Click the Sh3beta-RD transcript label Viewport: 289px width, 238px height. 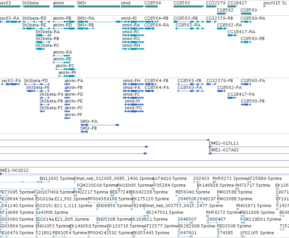pyautogui.click(x=34, y=18)
